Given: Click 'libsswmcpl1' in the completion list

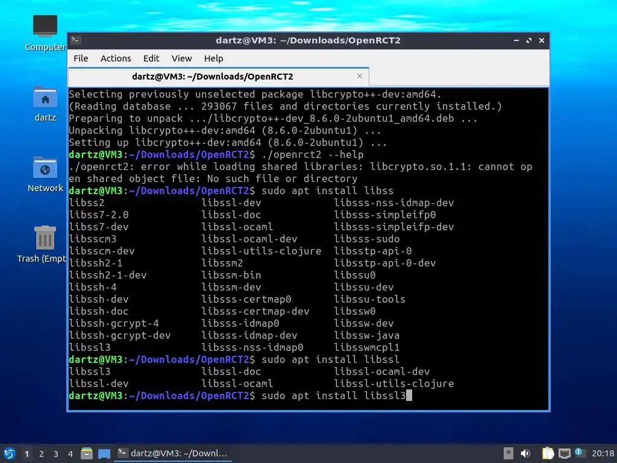Looking at the screenshot, I should pyautogui.click(x=367, y=347).
